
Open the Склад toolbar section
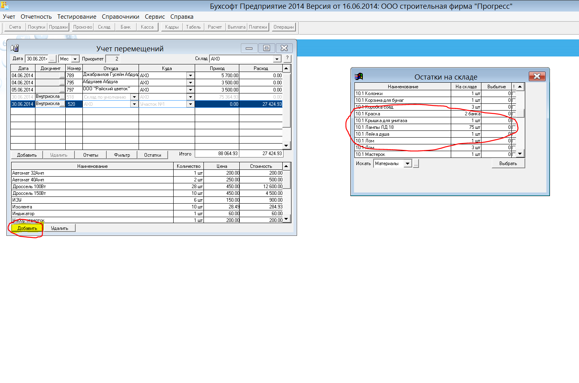click(104, 27)
